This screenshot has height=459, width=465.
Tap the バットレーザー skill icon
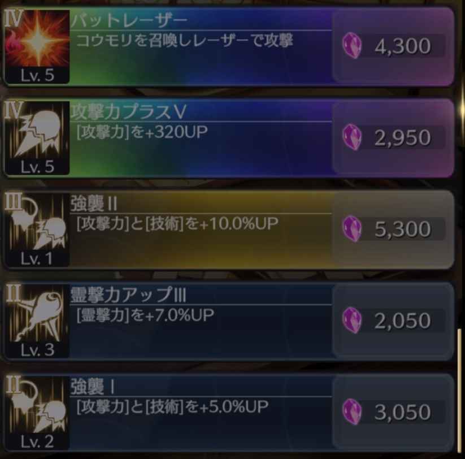(x=37, y=46)
